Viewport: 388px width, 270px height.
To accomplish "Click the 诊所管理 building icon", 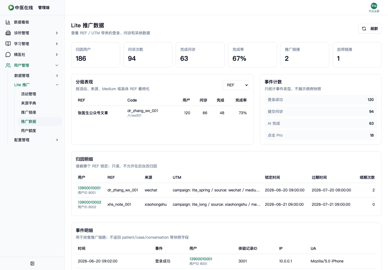I will point(8,33).
